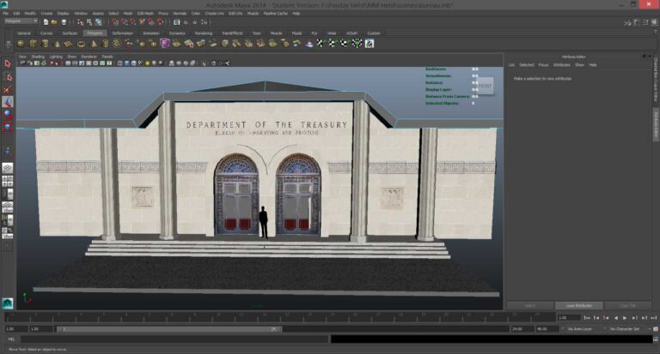This screenshot has height=354, width=660.
Task: Toggle textured display in viewport toolbar
Action: (x=141, y=63)
